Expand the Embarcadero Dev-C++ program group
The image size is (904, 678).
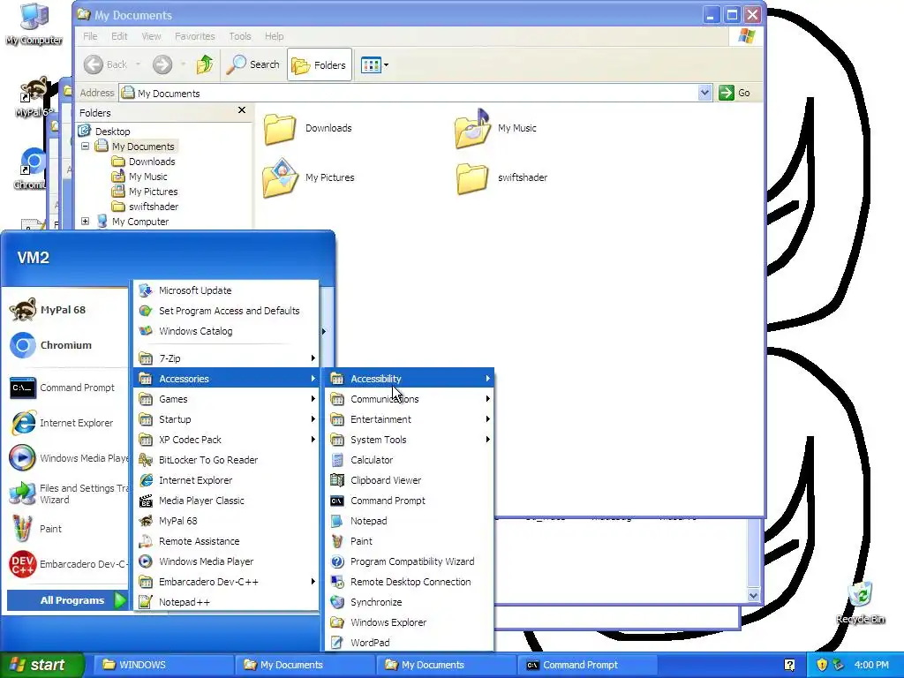(226, 582)
